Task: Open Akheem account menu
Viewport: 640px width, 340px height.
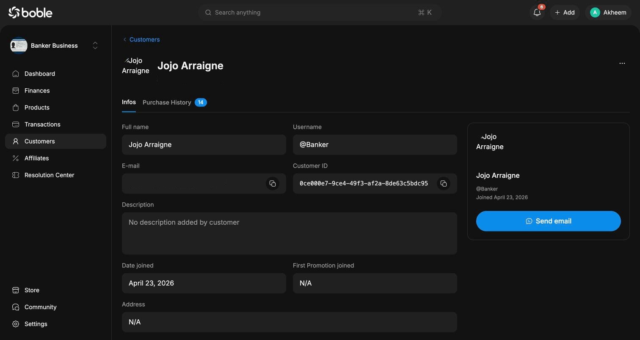Action: (x=608, y=13)
